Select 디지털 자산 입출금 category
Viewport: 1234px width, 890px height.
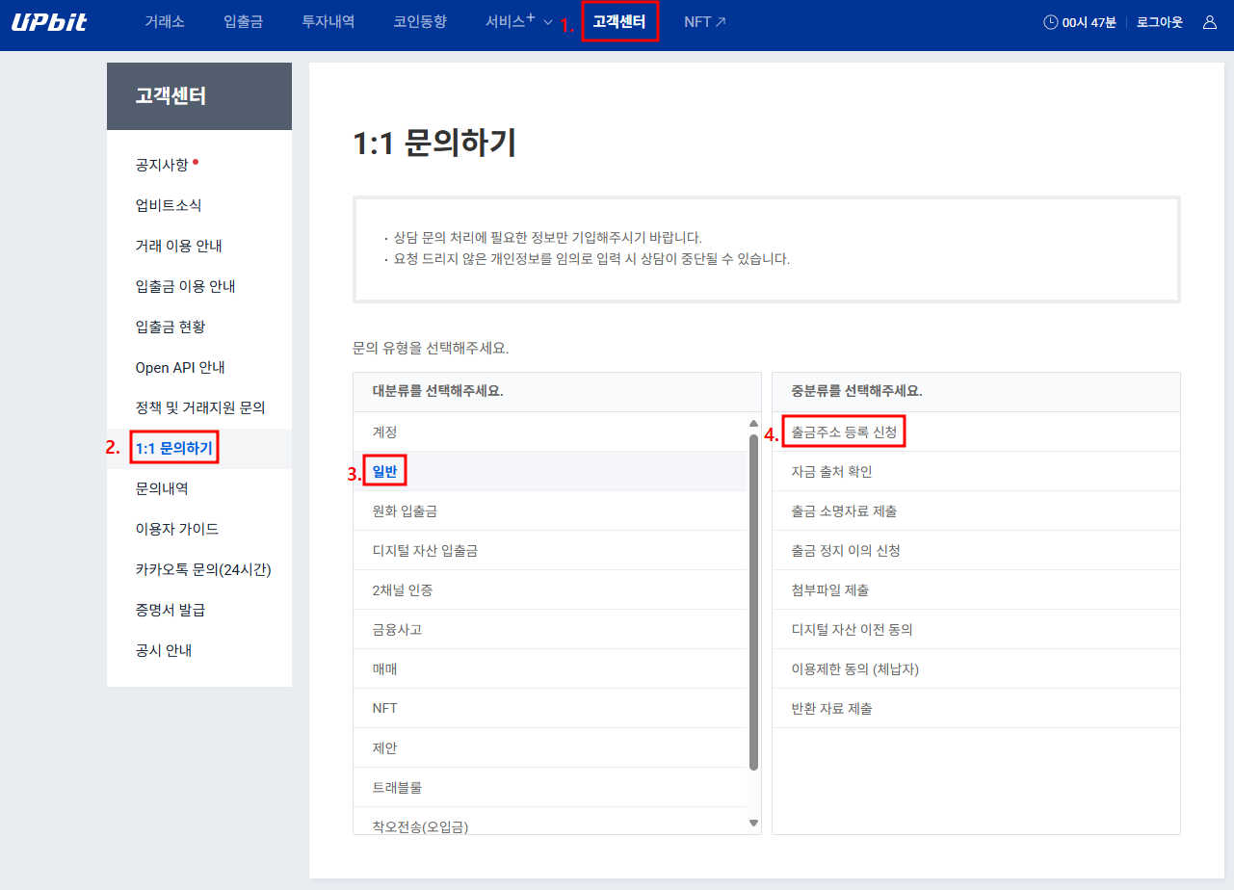tap(423, 550)
